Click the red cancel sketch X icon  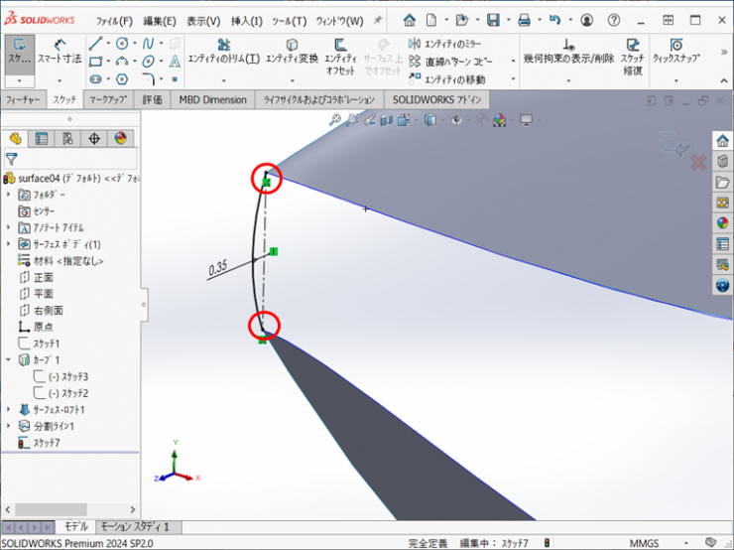[x=697, y=162]
